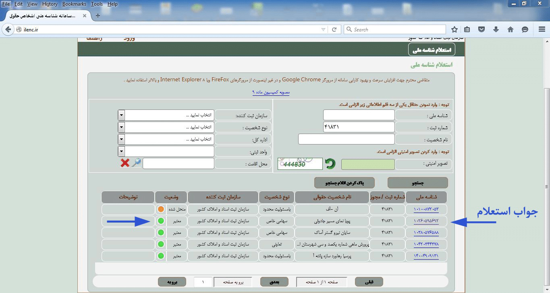Click the بعدی next page button

[x=274, y=282]
